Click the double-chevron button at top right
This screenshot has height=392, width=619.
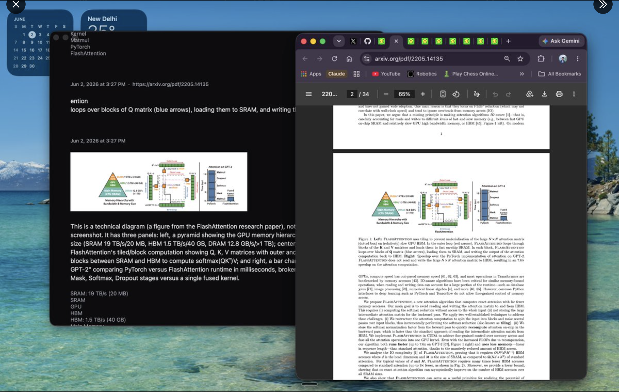(x=603, y=4)
